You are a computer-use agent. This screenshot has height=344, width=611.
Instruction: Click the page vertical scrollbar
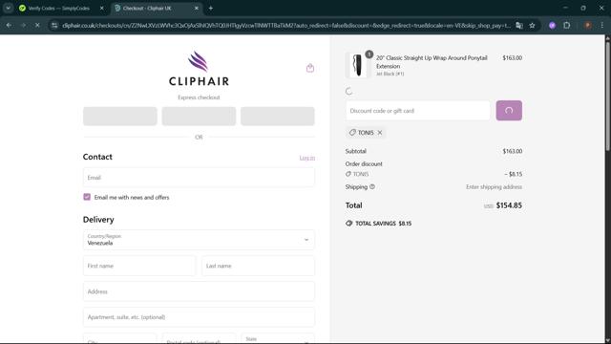click(607, 97)
